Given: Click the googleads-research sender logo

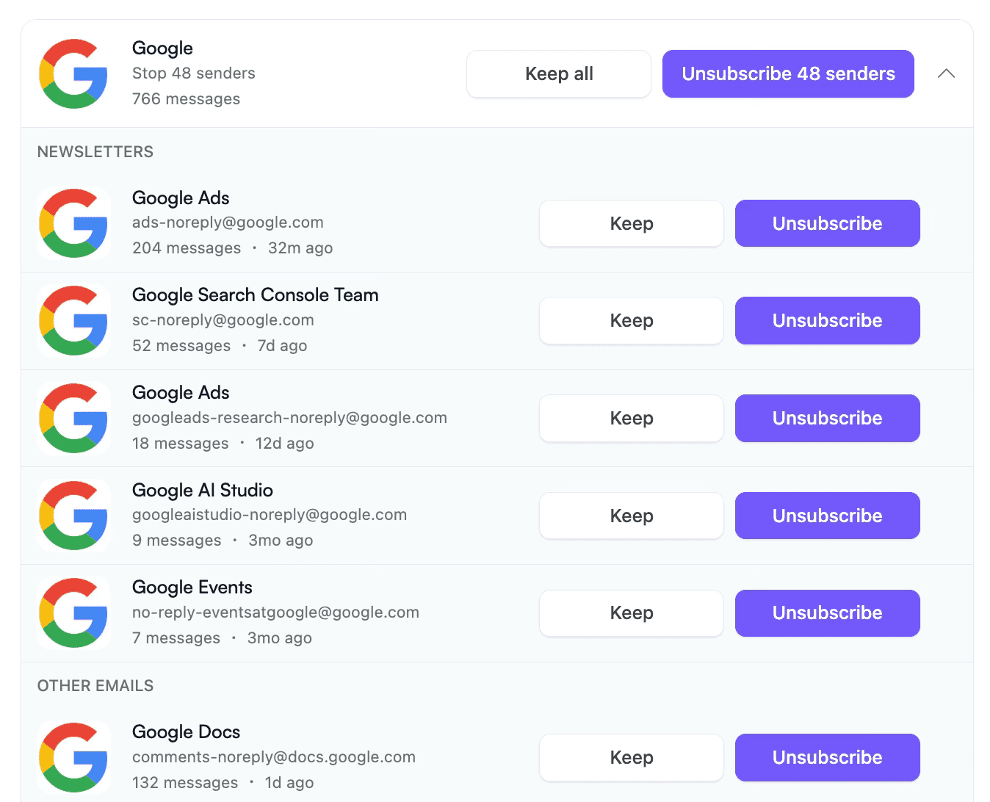Looking at the screenshot, I should pyautogui.click(x=73, y=418).
